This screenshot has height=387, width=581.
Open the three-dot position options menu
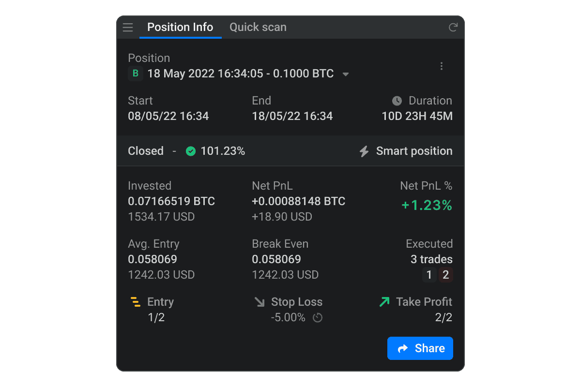441,66
